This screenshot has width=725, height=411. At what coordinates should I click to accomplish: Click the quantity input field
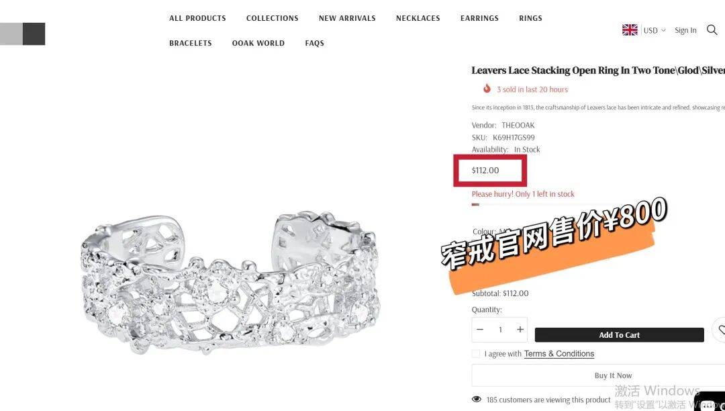click(500, 330)
